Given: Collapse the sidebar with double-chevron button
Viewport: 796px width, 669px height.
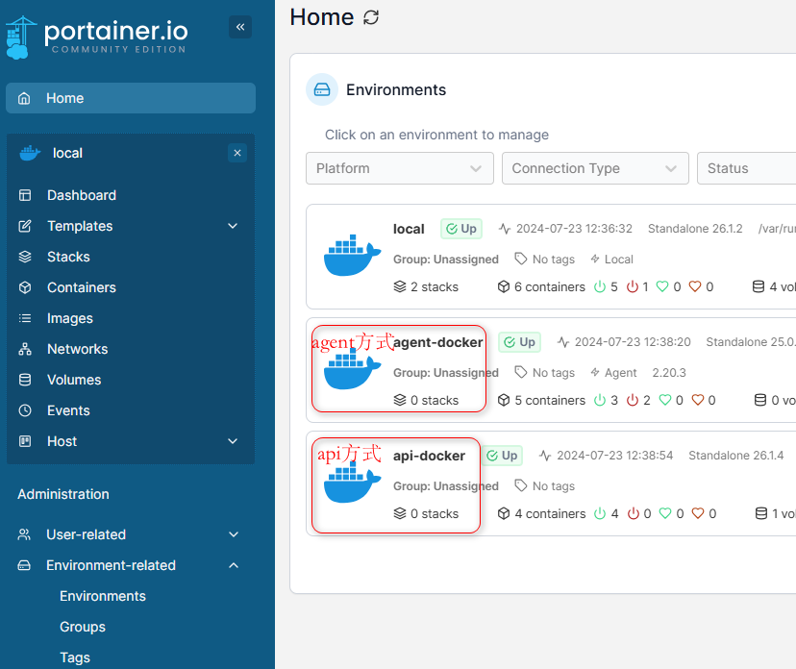Looking at the screenshot, I should coord(240,27).
